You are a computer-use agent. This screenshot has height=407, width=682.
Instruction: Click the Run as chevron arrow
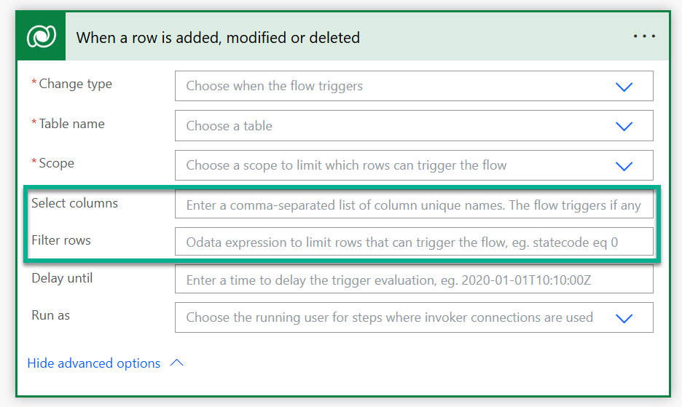pos(624,318)
